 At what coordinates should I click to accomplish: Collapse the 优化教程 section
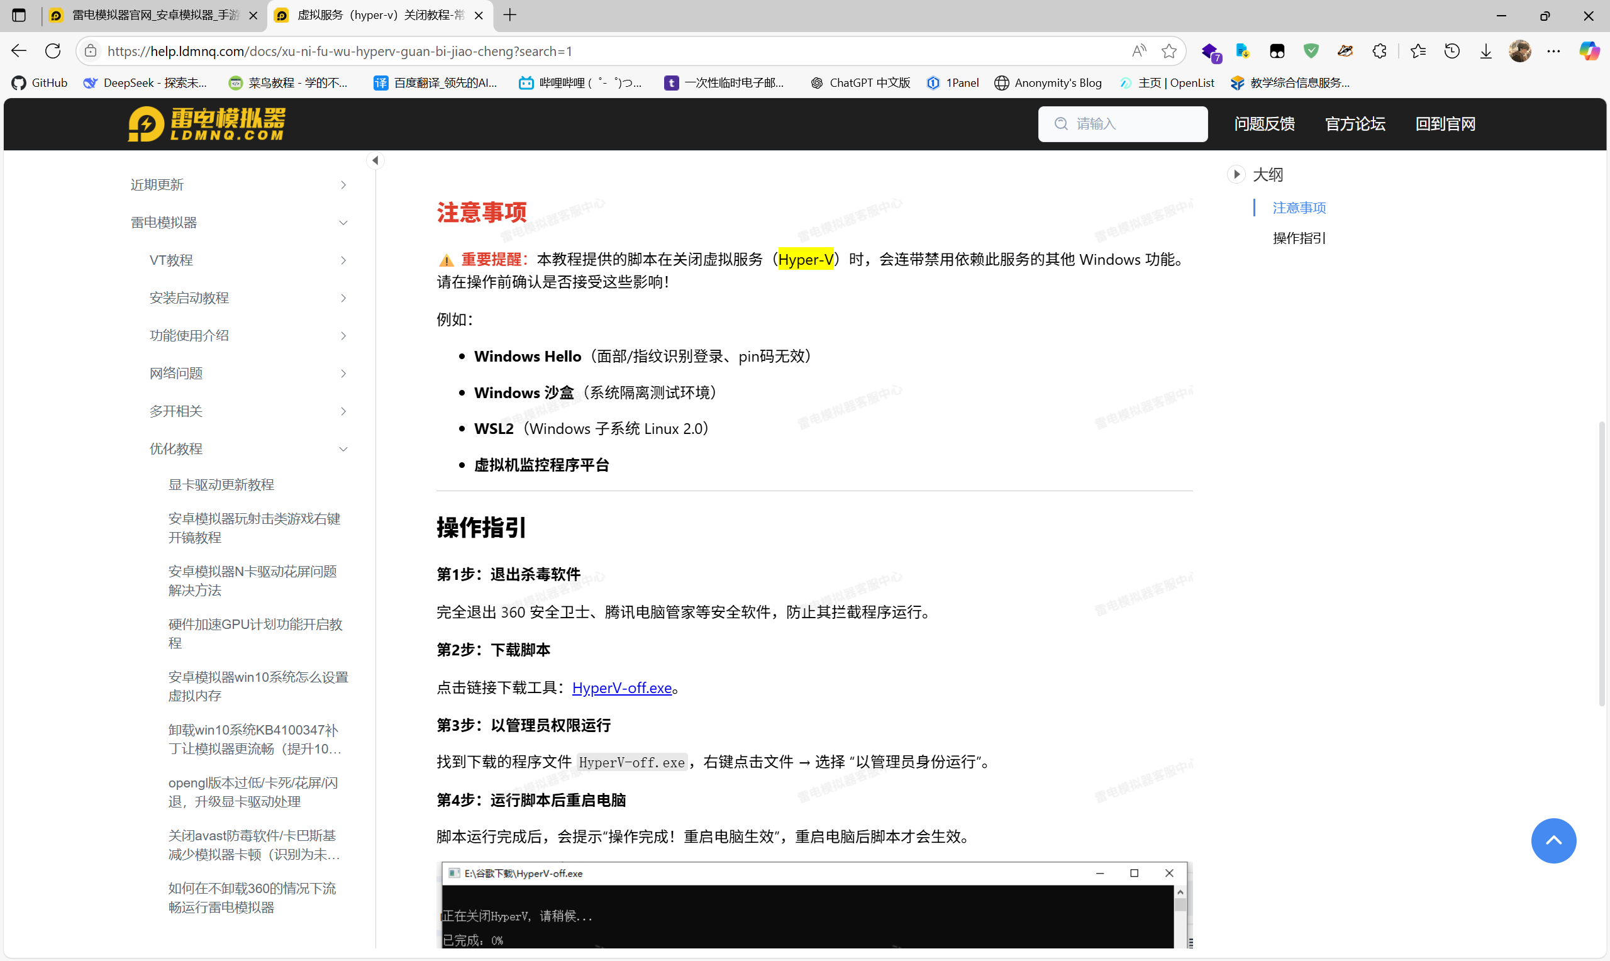tap(248, 449)
